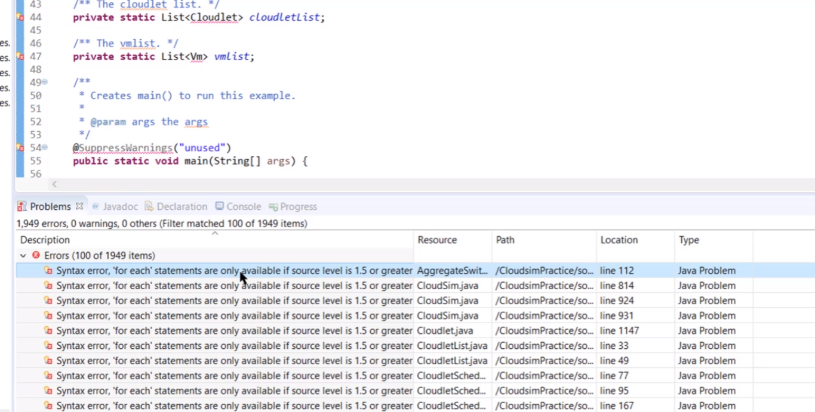The height and width of the screenshot is (412, 815).
Task: Click the Progress tab icon
Action: point(273,207)
